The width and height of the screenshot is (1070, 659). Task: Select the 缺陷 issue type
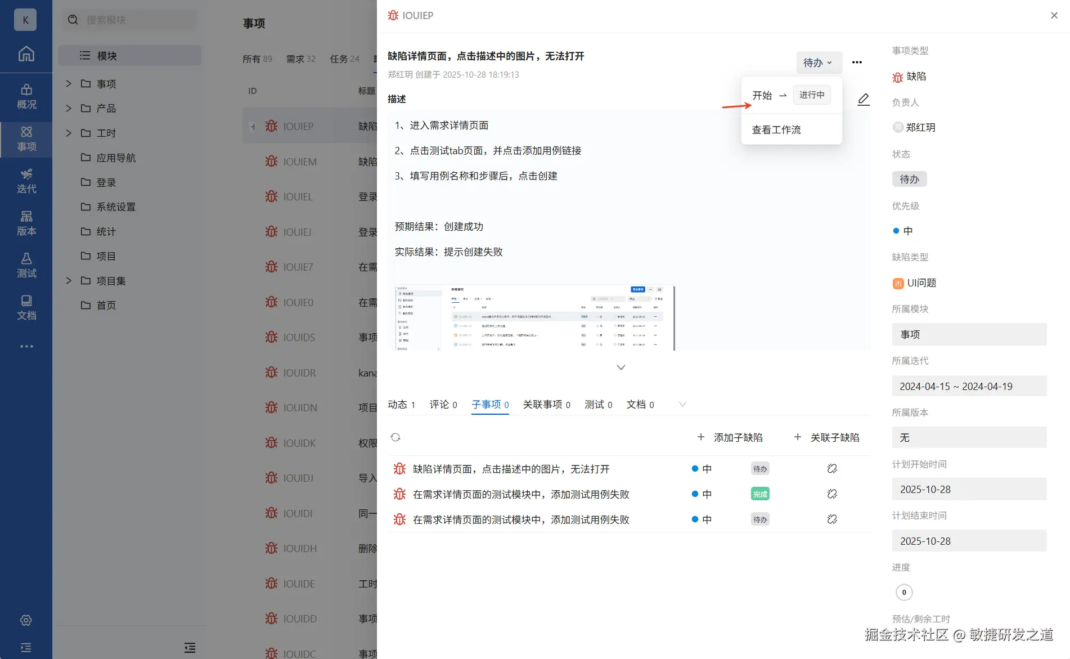[x=910, y=77]
